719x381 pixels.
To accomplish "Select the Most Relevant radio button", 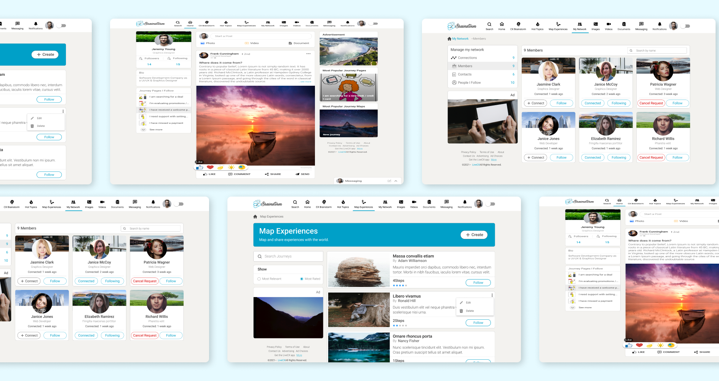I will (259, 279).
